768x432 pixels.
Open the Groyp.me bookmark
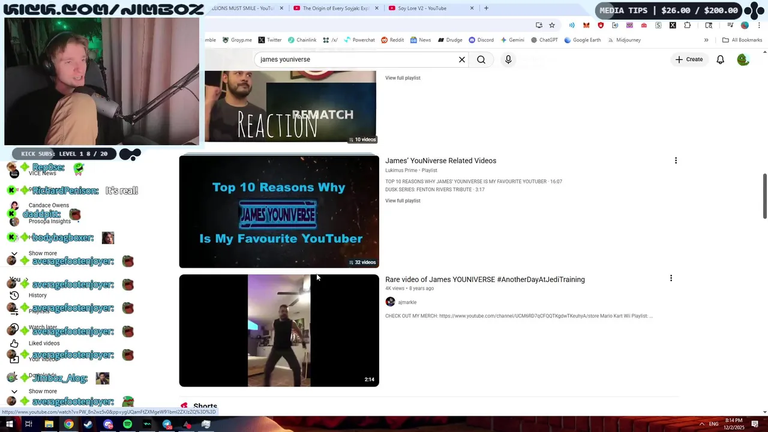pos(237,40)
